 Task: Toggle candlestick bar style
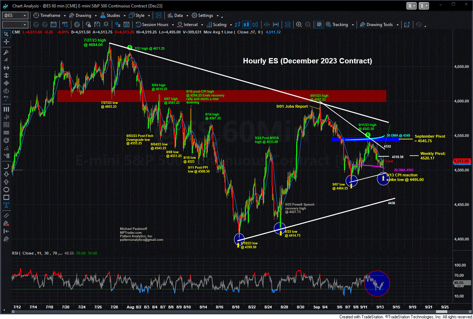click(247, 24)
